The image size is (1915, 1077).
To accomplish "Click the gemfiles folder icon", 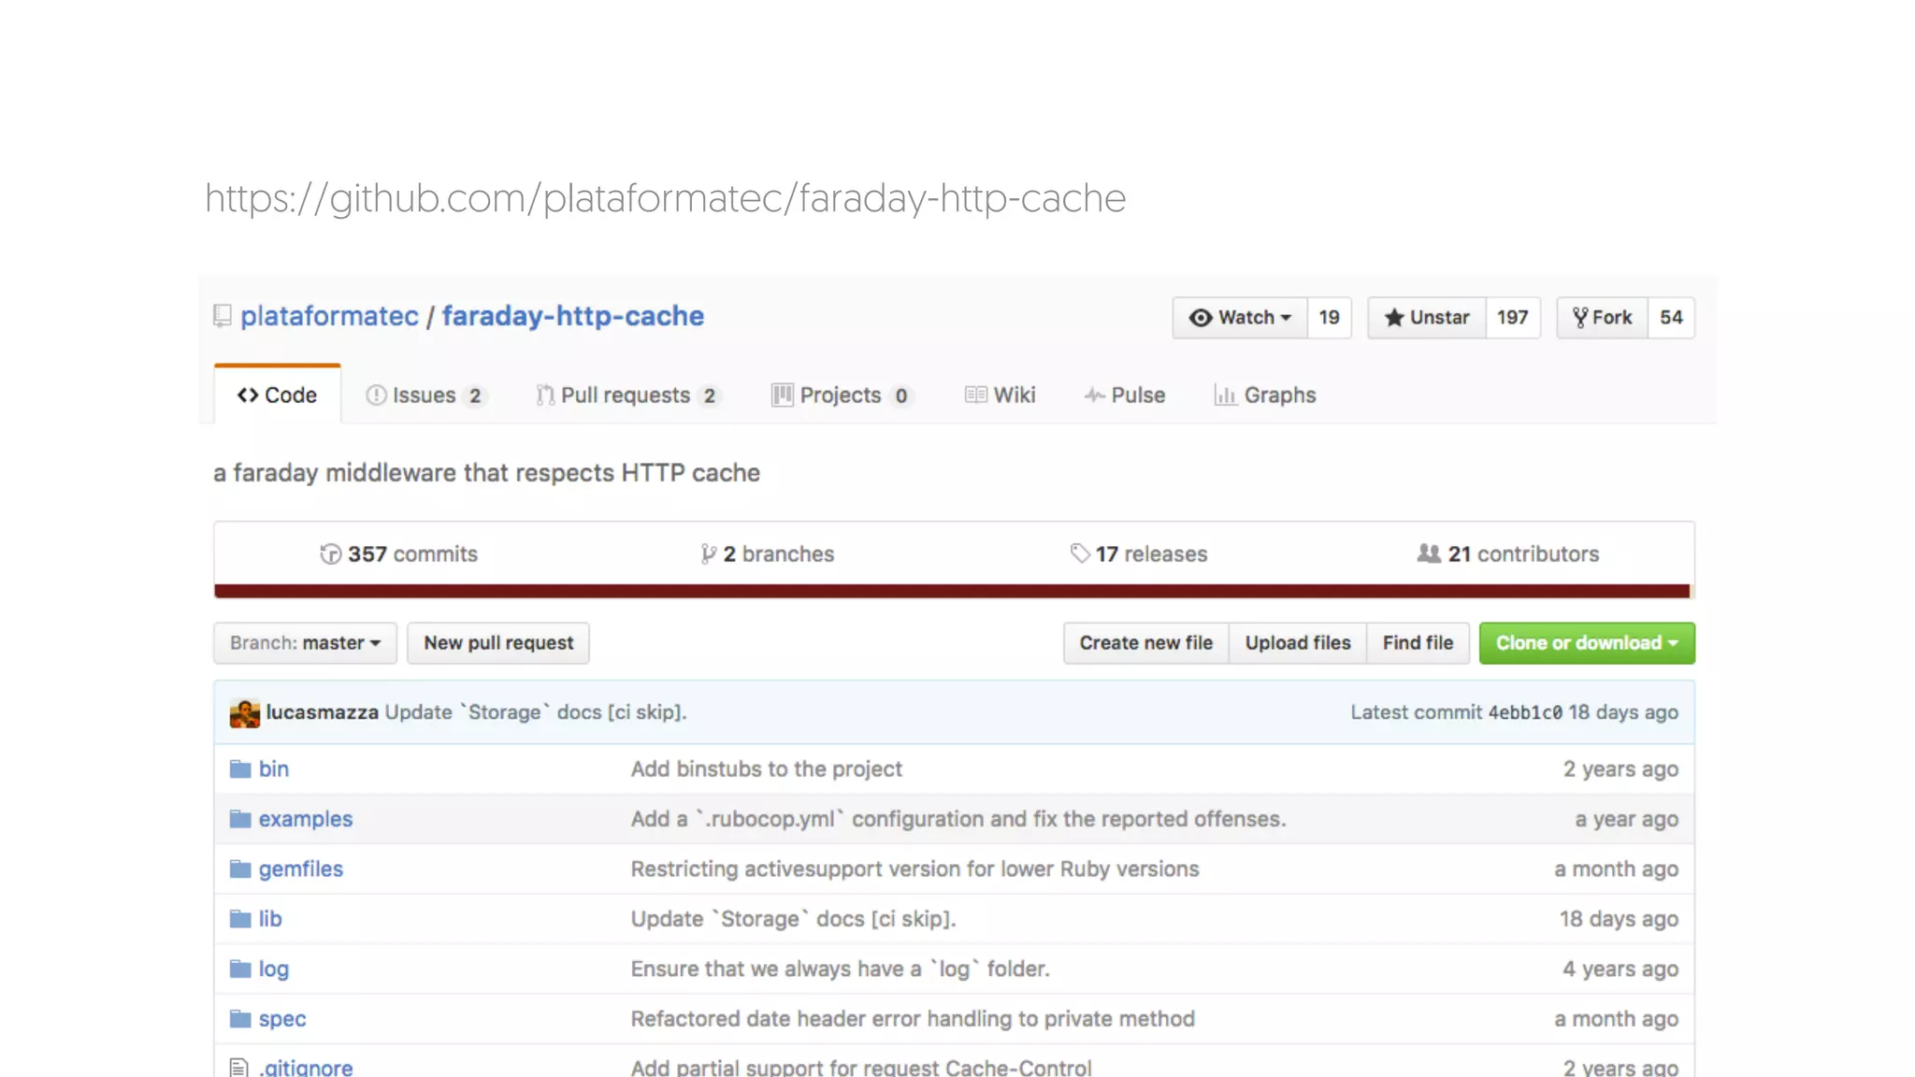I will [240, 869].
